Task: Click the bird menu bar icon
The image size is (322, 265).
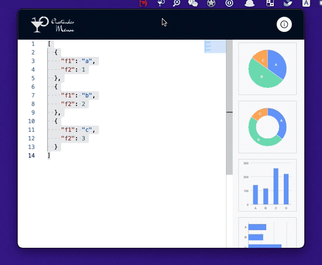Action: (x=288, y=3)
